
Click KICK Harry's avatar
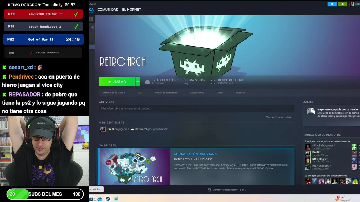click(308, 160)
